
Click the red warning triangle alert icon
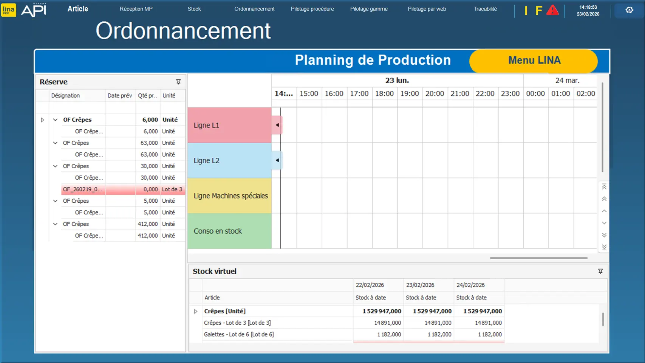552,10
